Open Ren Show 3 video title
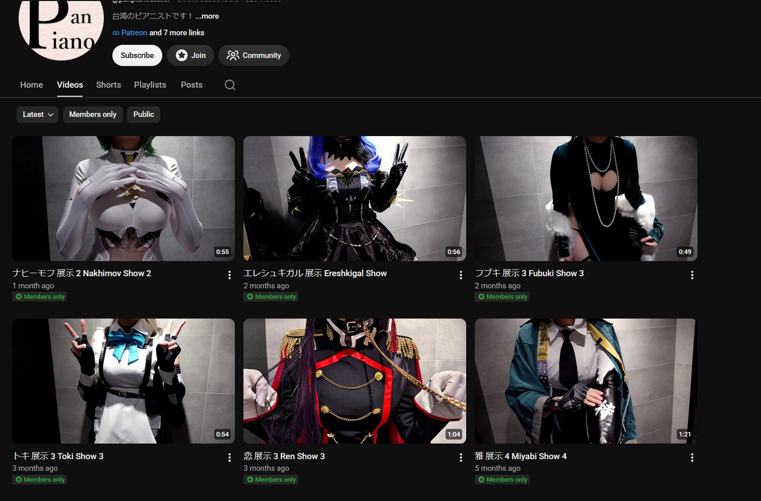 coord(284,456)
